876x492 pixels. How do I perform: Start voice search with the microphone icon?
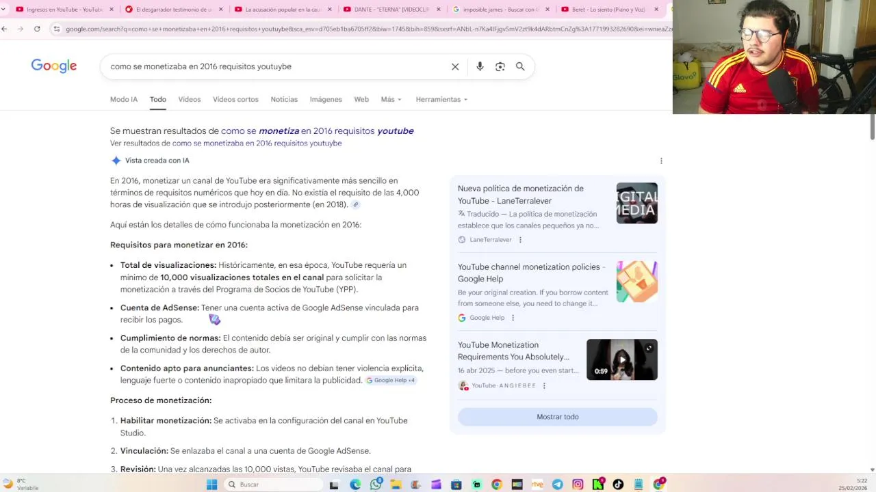[x=480, y=66]
